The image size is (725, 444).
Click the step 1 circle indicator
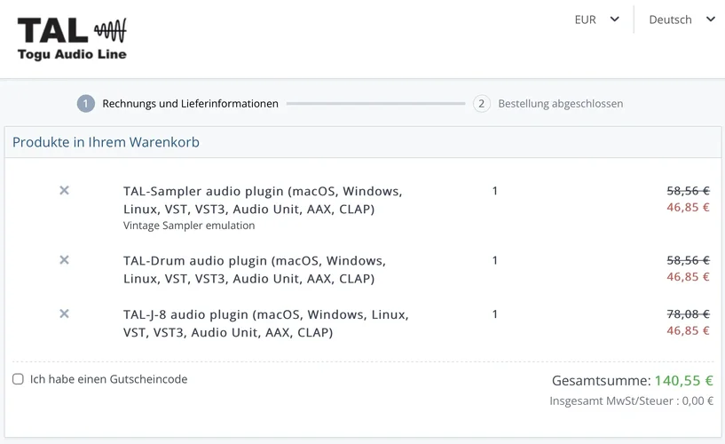[85, 104]
